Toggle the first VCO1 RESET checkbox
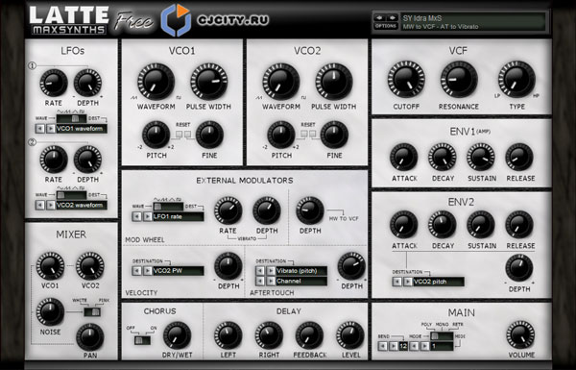The height and width of the screenshot is (370, 576). click(x=179, y=135)
